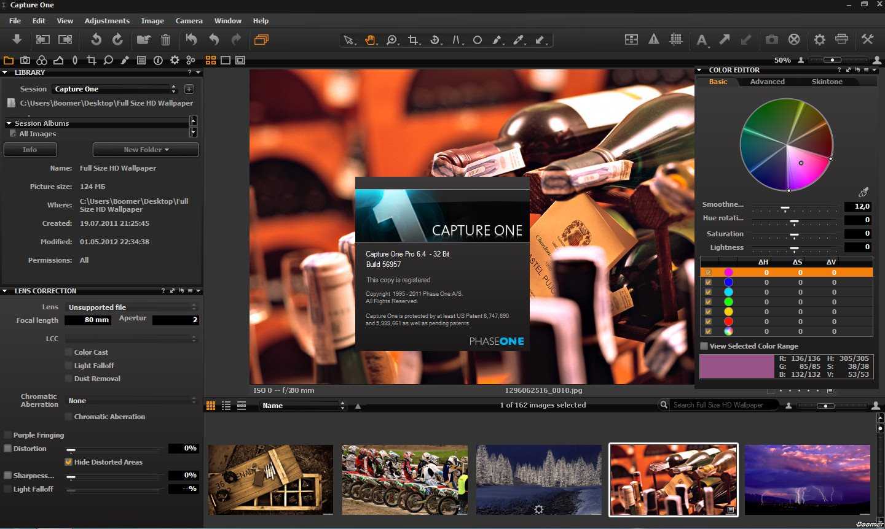This screenshot has height=529, width=885.
Task: Open the File menu
Action: click(15, 21)
